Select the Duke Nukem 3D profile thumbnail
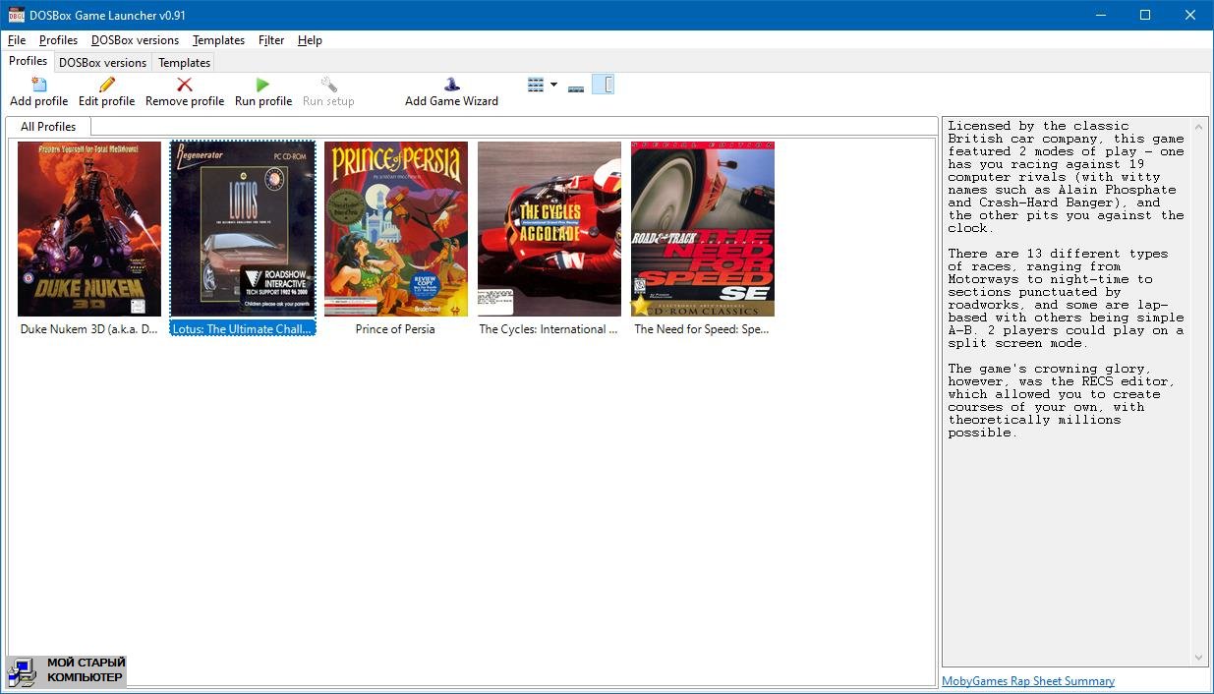This screenshot has width=1214, height=694. [89, 229]
